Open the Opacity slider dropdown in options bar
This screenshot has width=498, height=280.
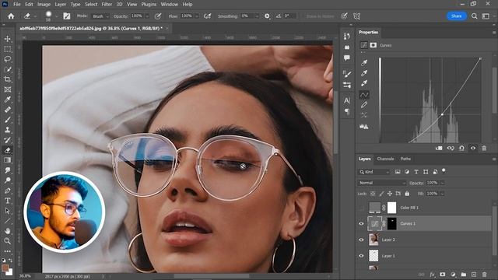(147, 16)
